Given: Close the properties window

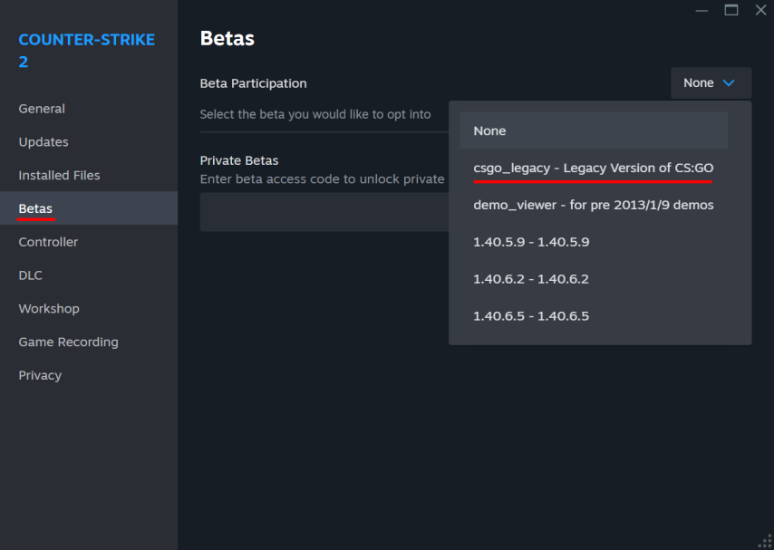Looking at the screenshot, I should point(760,10).
